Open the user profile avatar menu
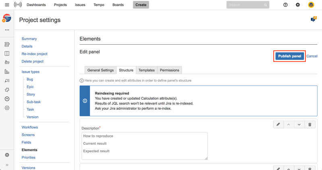This screenshot has height=170, width=322. (x=311, y=5)
